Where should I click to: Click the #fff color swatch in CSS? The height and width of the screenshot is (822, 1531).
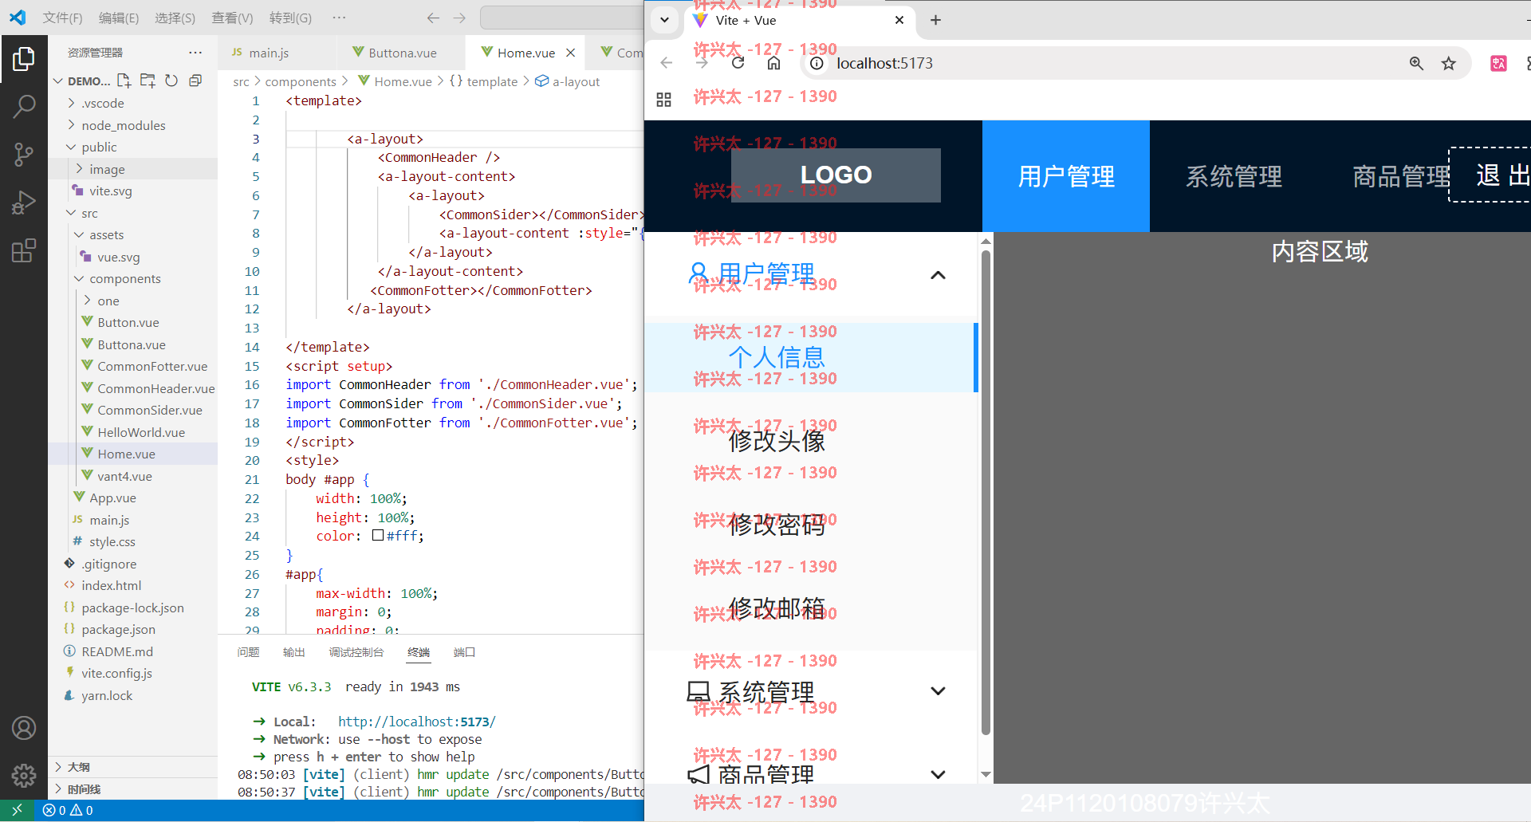[378, 536]
